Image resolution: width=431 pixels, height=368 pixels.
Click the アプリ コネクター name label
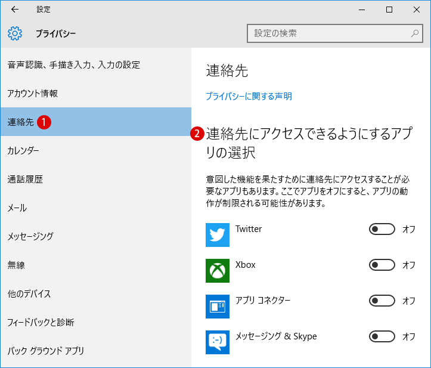[x=263, y=301]
